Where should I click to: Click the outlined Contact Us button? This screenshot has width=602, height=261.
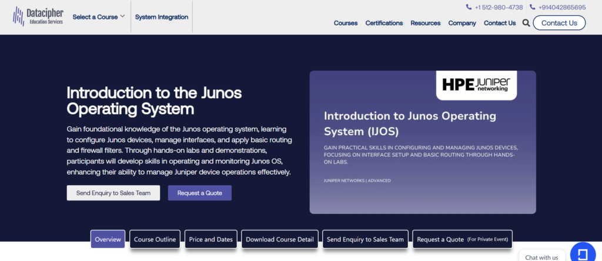559,23
